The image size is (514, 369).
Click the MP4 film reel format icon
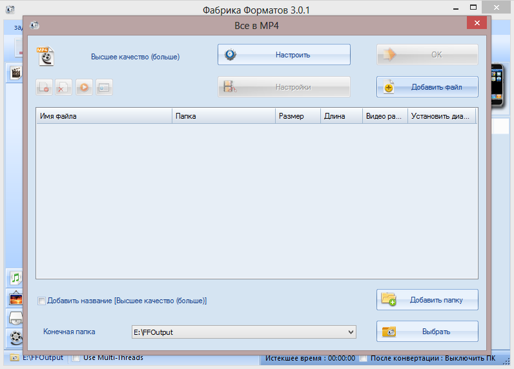(x=45, y=56)
